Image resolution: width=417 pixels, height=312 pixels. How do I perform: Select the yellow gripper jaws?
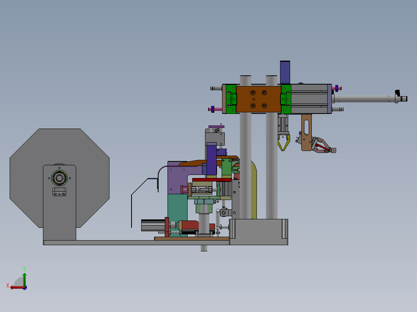284,142
